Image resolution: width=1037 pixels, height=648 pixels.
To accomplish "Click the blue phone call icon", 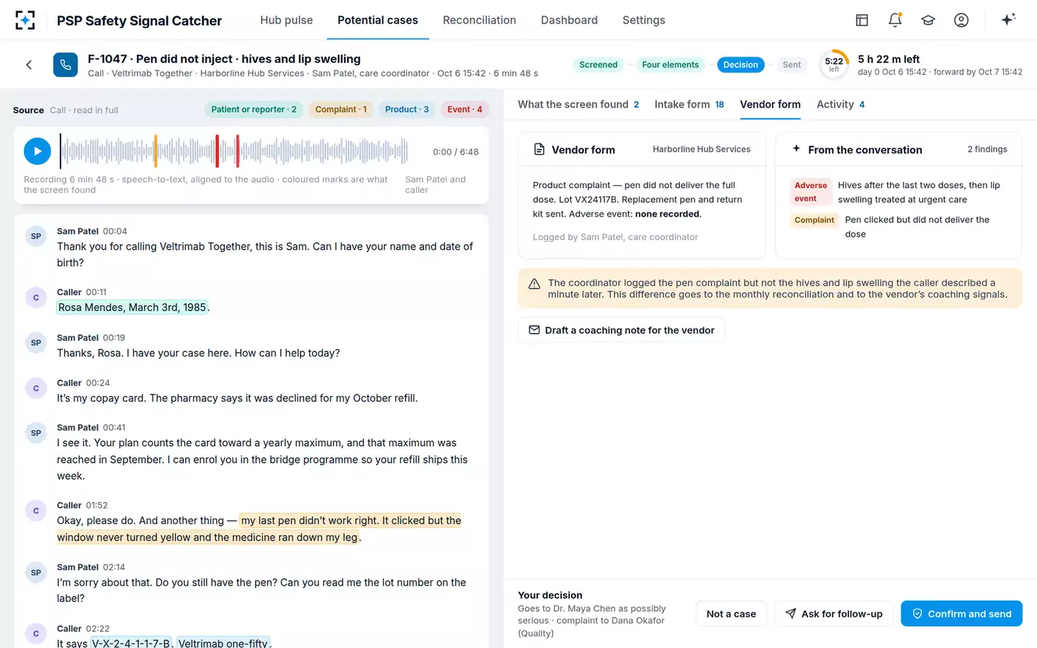I will pos(66,65).
